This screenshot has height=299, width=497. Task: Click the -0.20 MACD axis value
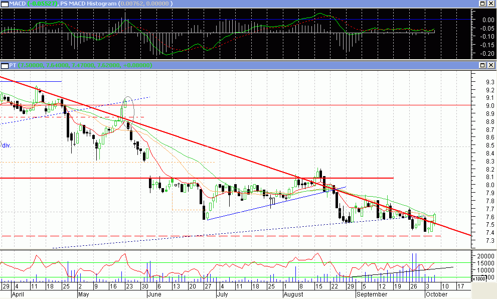pos(487,54)
